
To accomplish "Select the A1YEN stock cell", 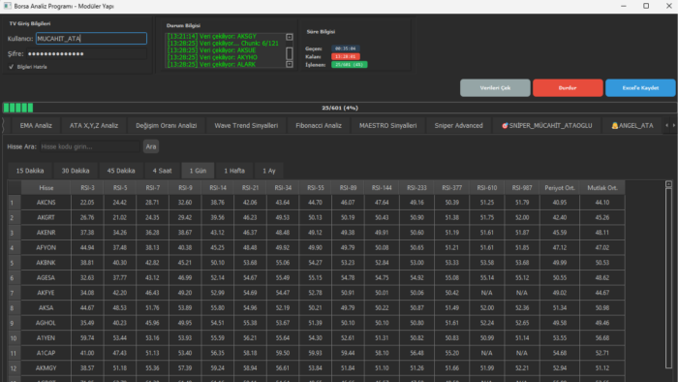I will [46, 337].
